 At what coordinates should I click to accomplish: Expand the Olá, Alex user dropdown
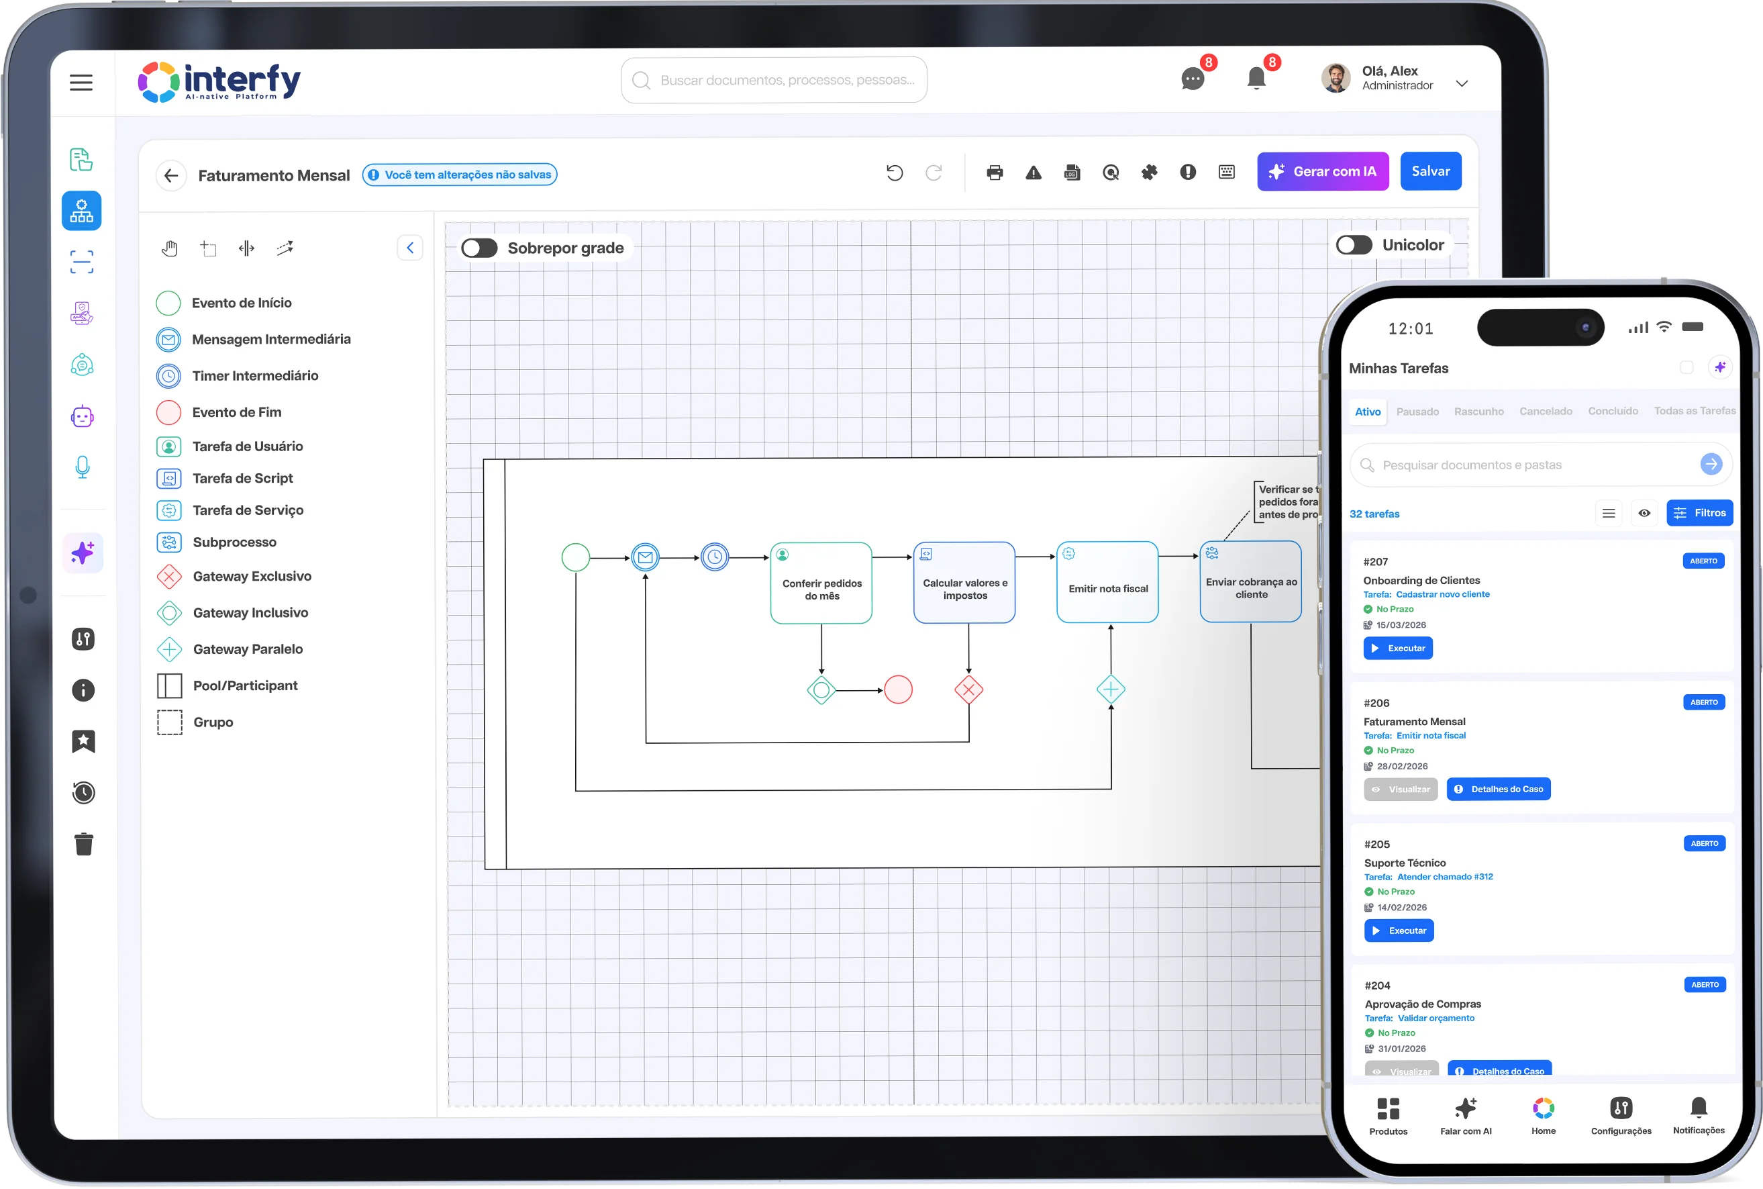(x=1462, y=83)
